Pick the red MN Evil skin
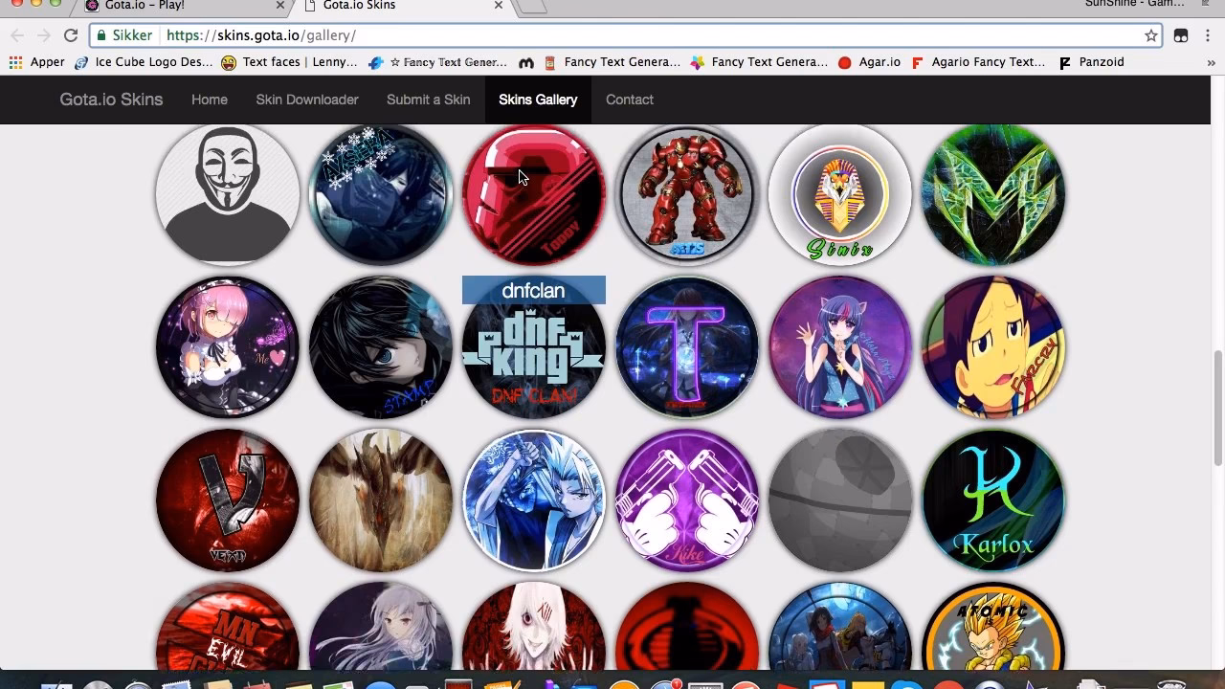The height and width of the screenshot is (689, 1225). click(x=228, y=626)
